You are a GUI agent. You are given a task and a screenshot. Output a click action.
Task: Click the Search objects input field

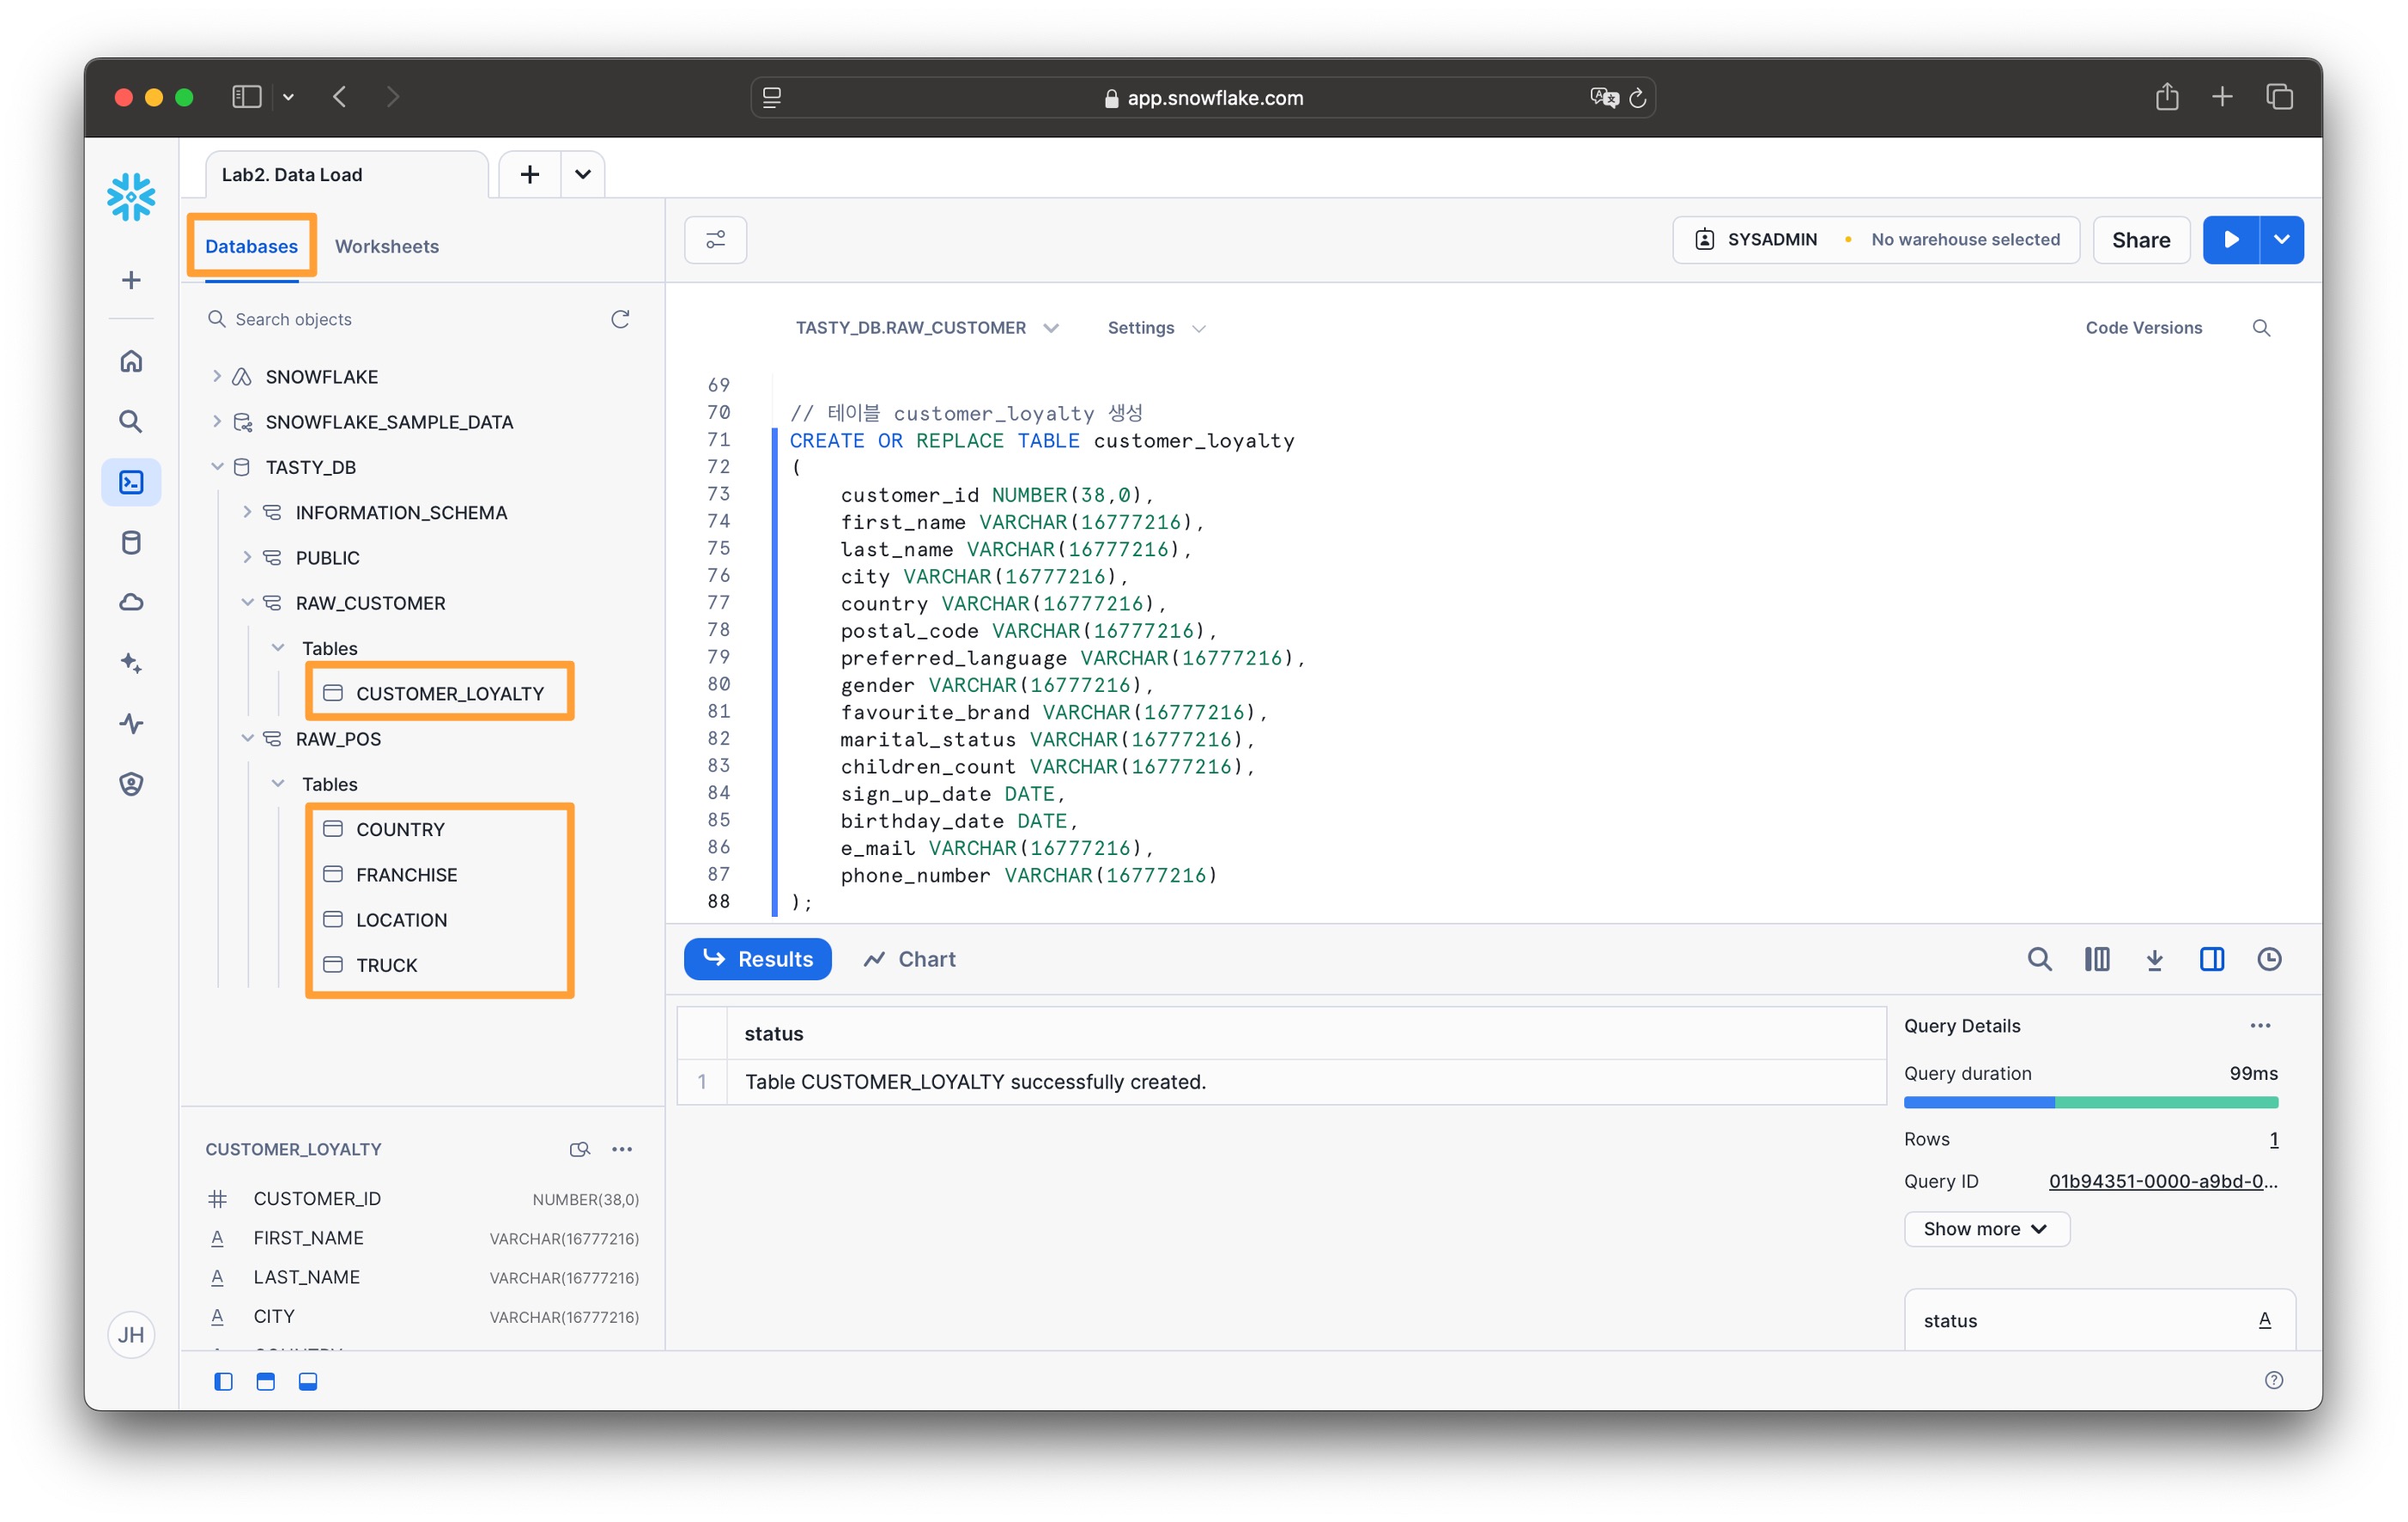(400, 319)
